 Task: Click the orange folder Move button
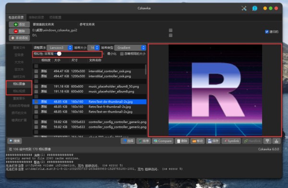tap(197, 141)
